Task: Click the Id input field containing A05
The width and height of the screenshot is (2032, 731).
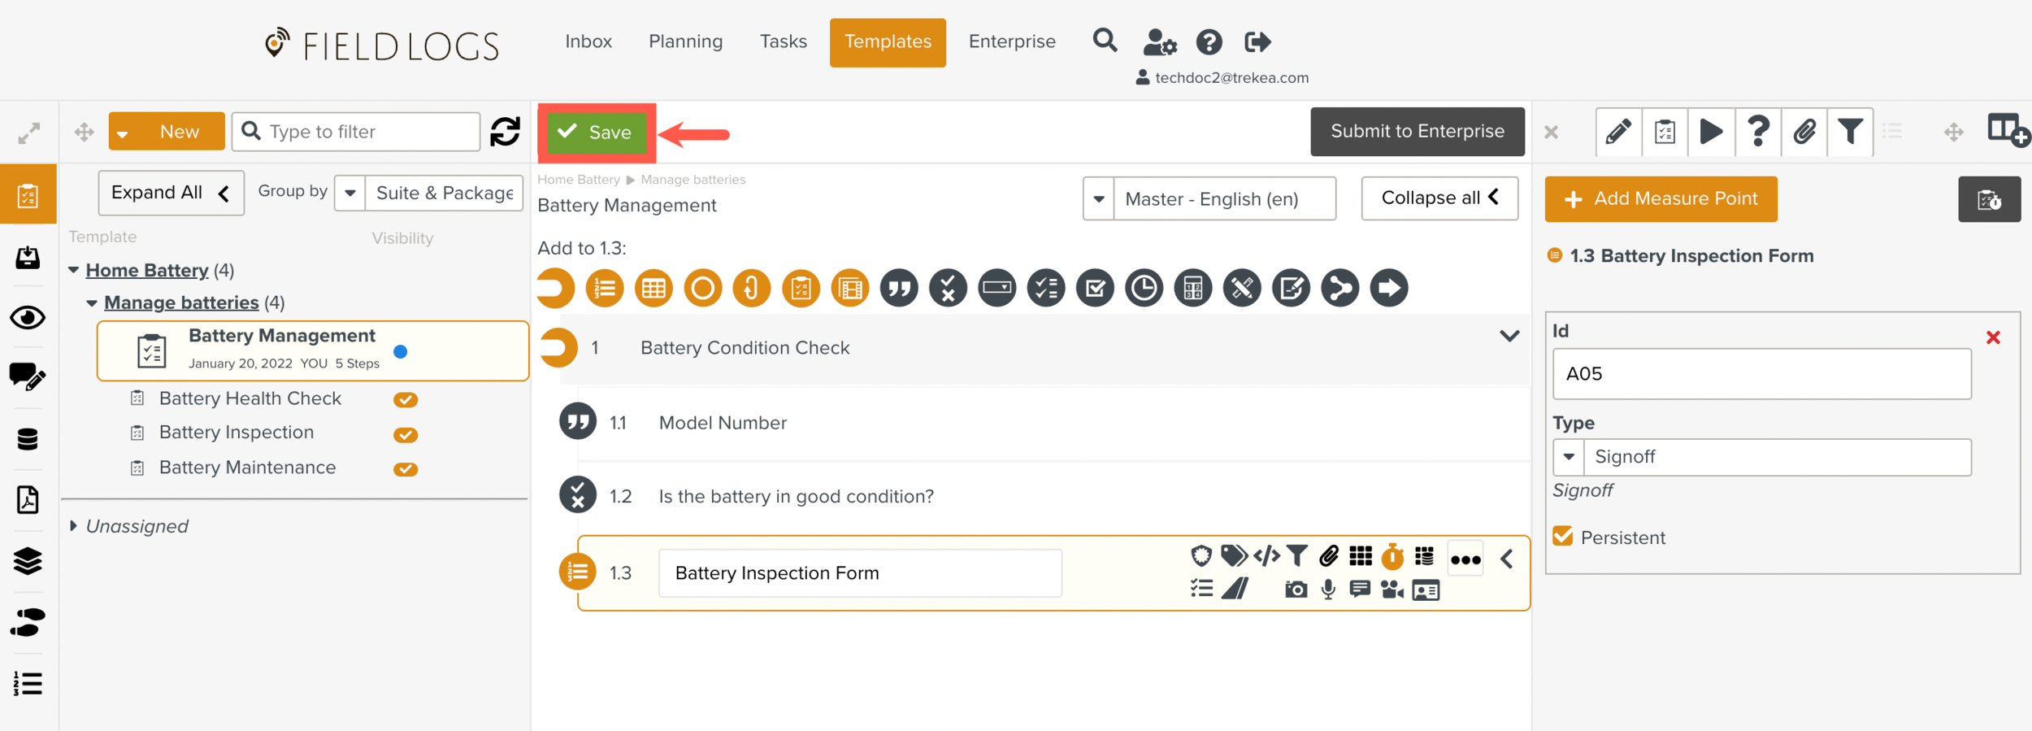Action: click(1761, 374)
